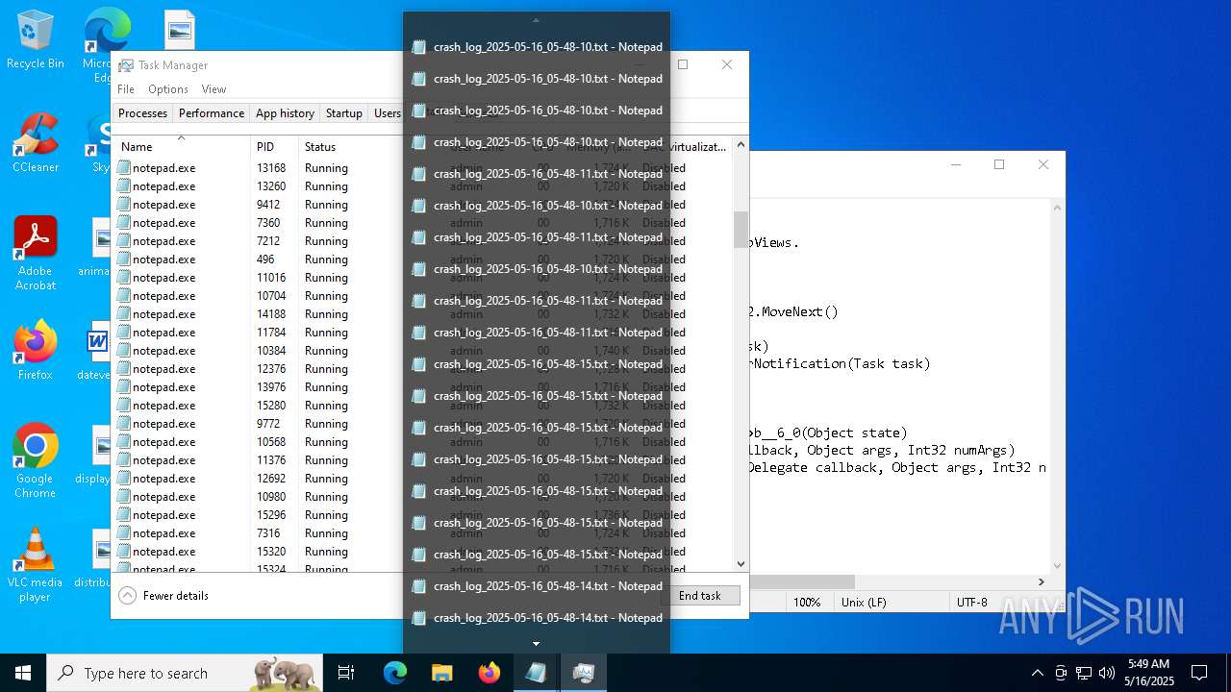Click Notepad horizontal scrollbar thumb
Screen dimensions: 1231x692
(802, 581)
